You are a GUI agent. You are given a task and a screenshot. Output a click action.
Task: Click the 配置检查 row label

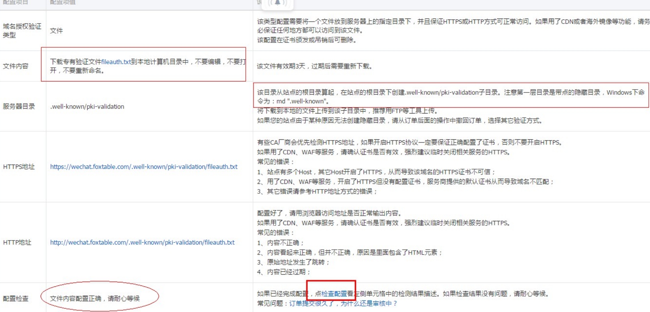16,299
